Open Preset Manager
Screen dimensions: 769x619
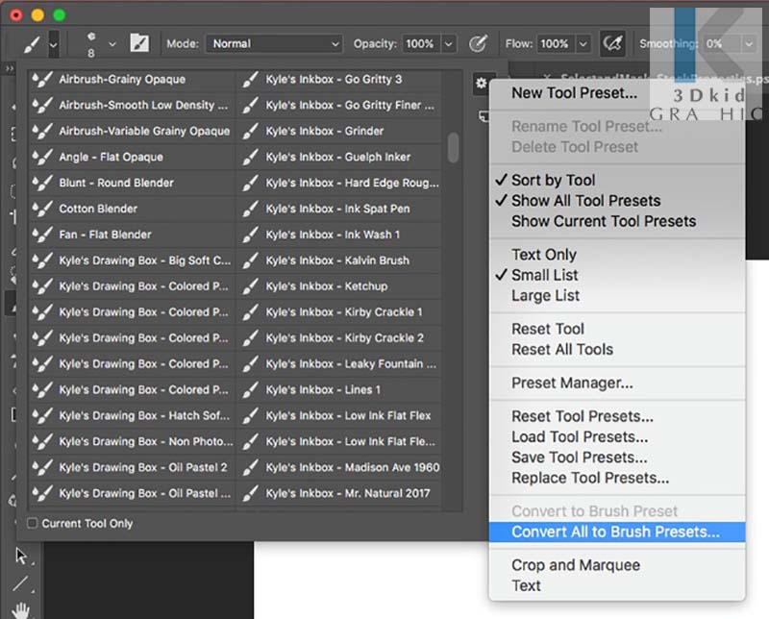tap(617, 383)
